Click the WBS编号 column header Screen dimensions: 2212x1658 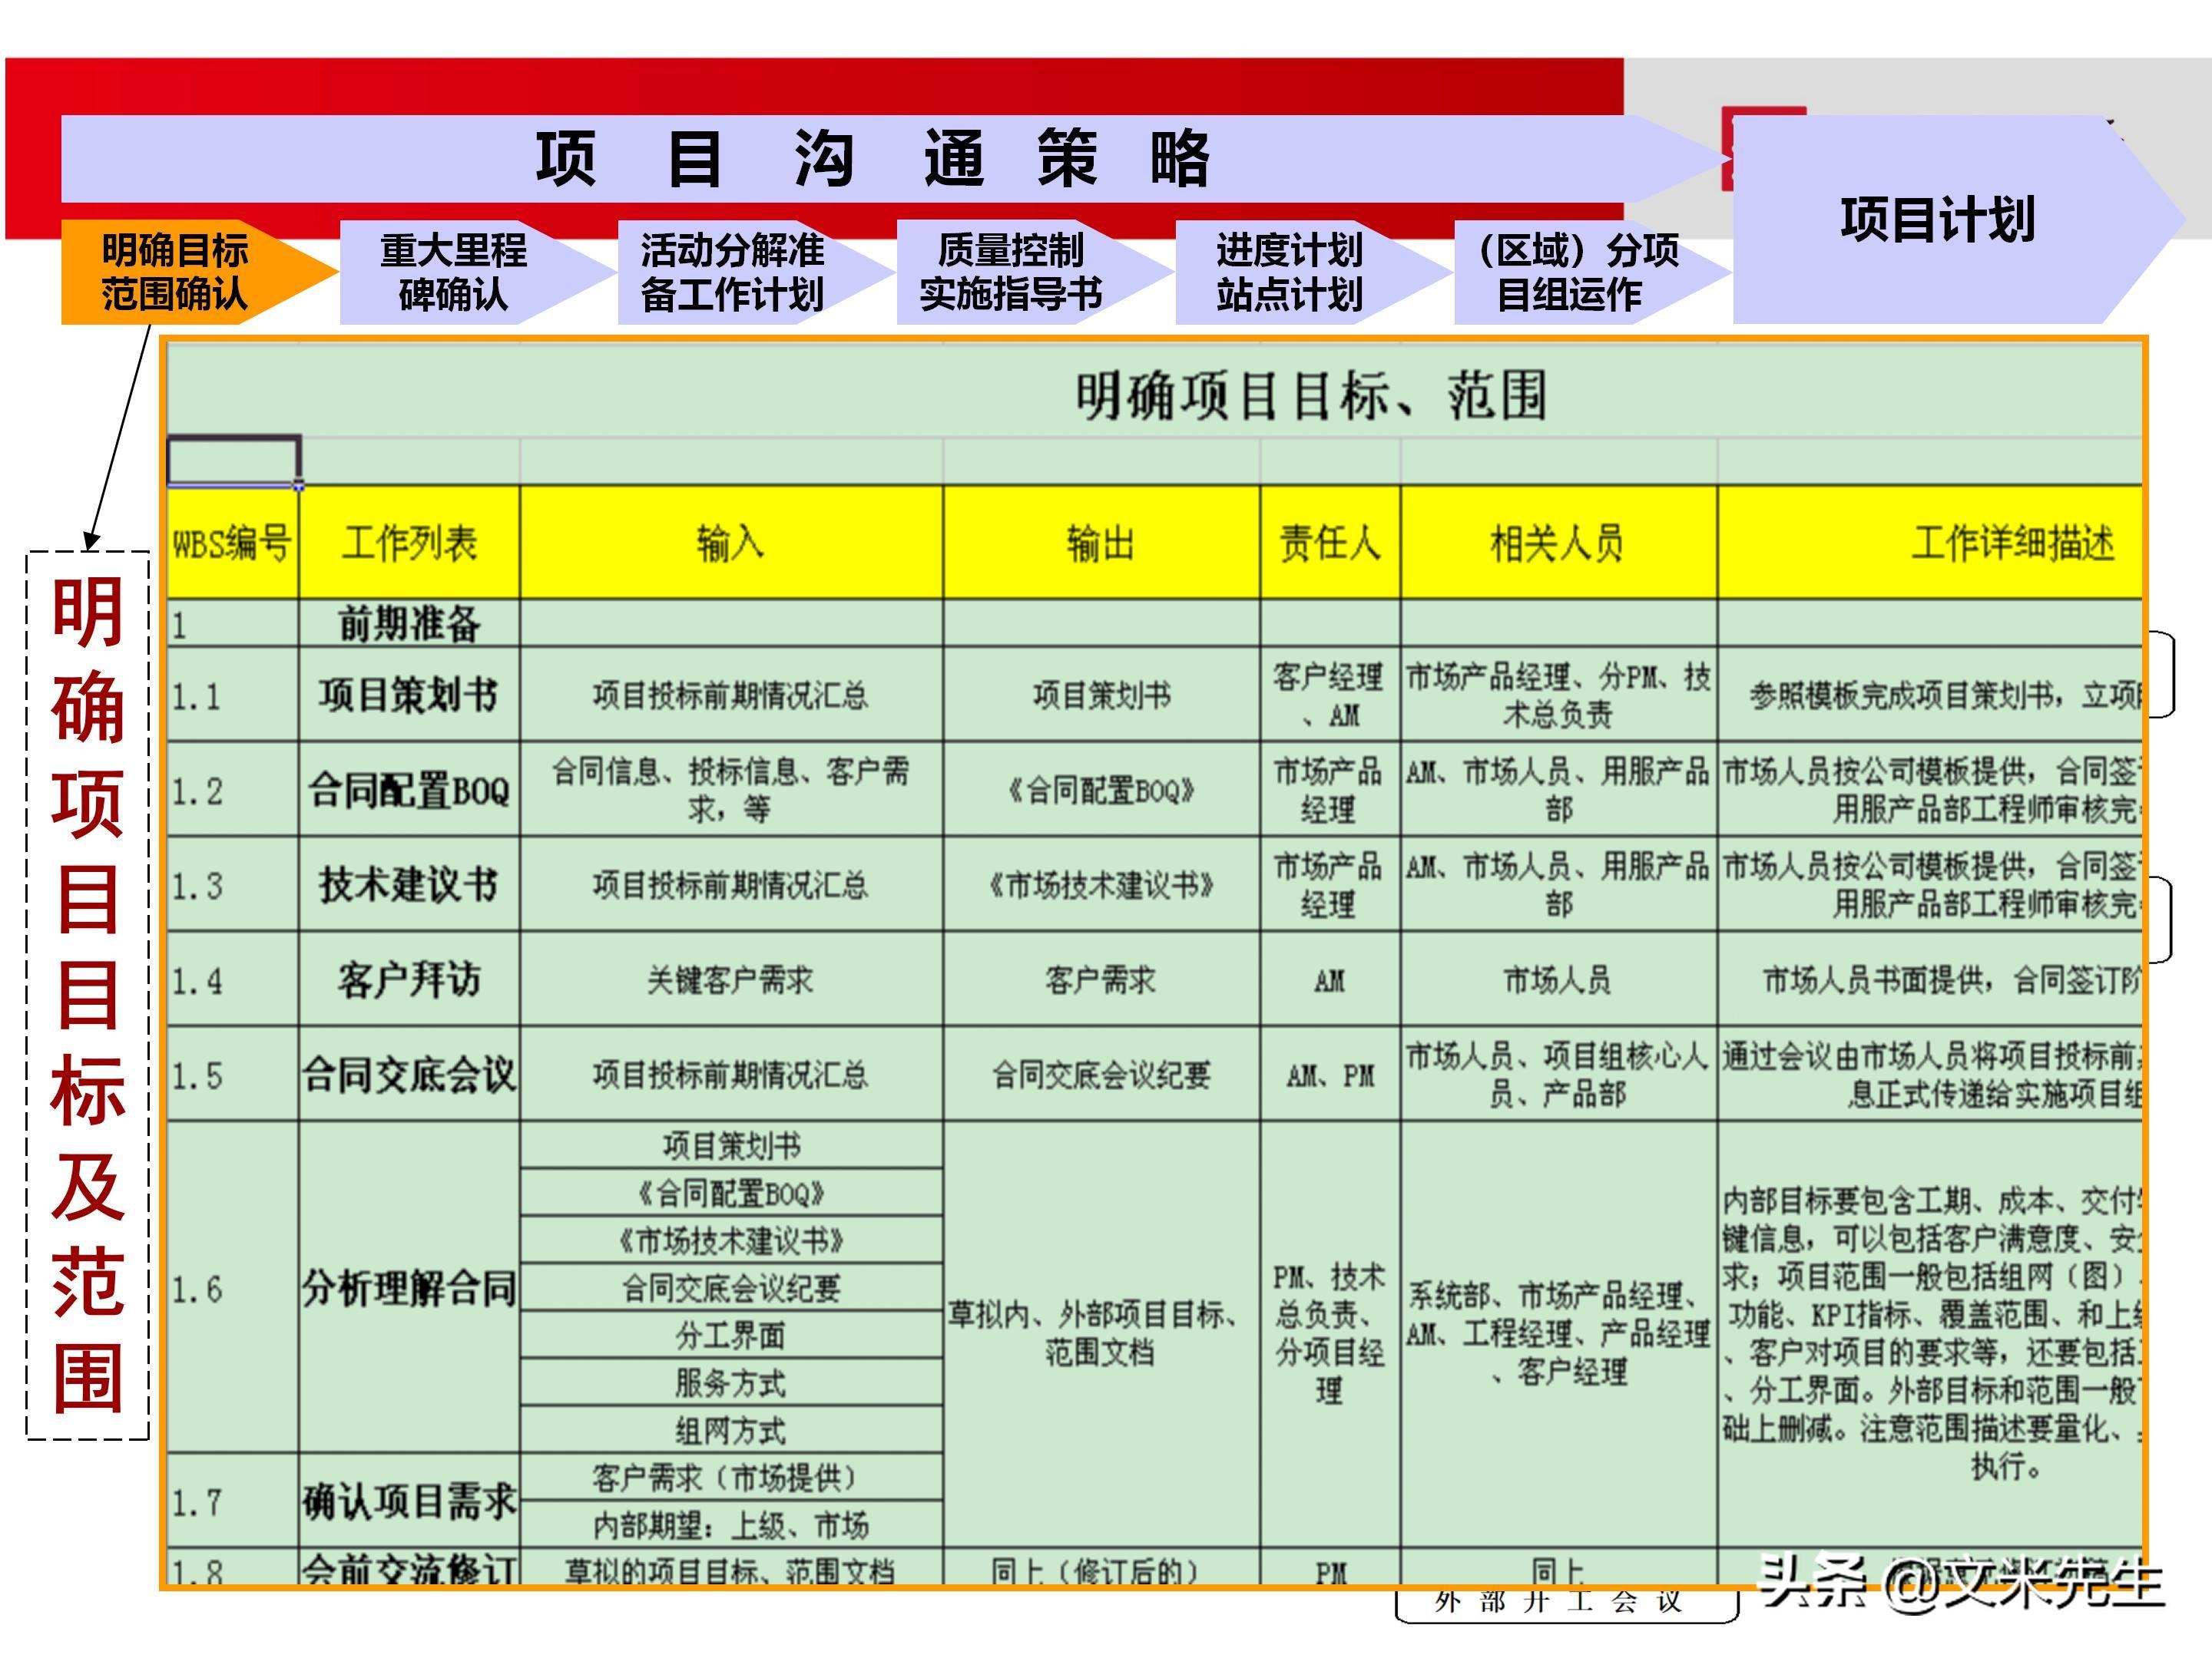pyautogui.click(x=233, y=543)
